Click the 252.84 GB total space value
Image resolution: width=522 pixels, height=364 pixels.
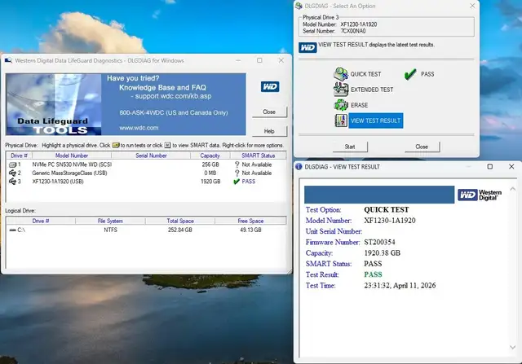pos(180,230)
